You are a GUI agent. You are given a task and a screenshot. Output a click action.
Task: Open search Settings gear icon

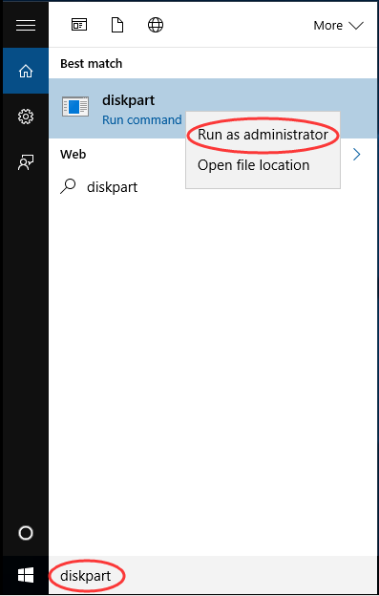pos(26,117)
